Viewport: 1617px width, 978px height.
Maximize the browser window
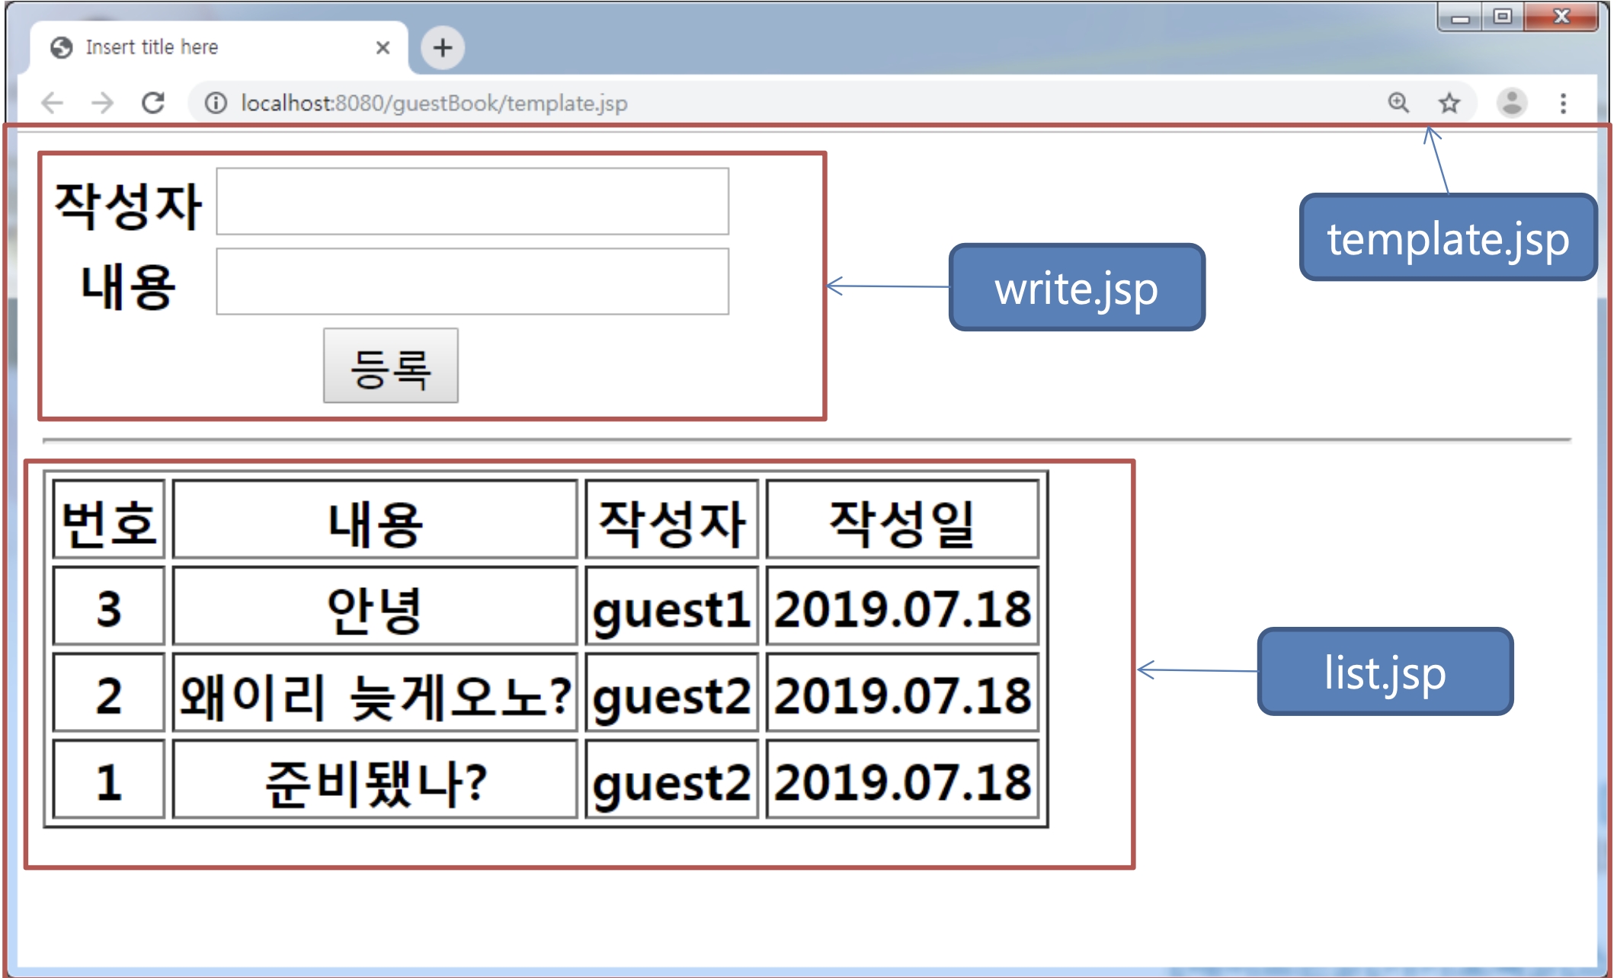pyautogui.click(x=1502, y=17)
